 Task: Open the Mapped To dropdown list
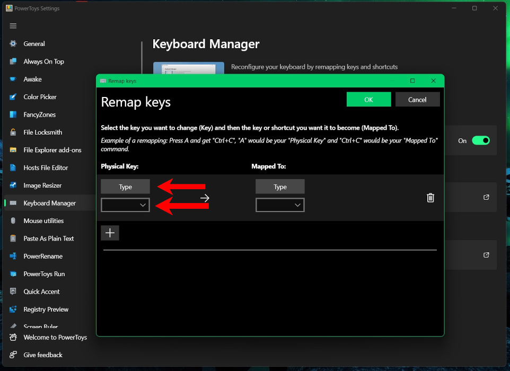pyautogui.click(x=280, y=205)
